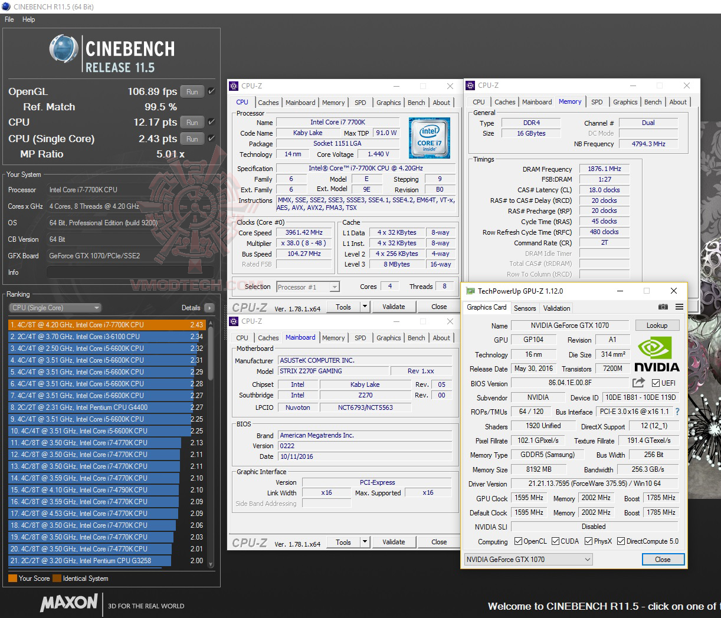Click the brown Identical System legend swatch
This screenshot has width=721, height=618.
57,578
